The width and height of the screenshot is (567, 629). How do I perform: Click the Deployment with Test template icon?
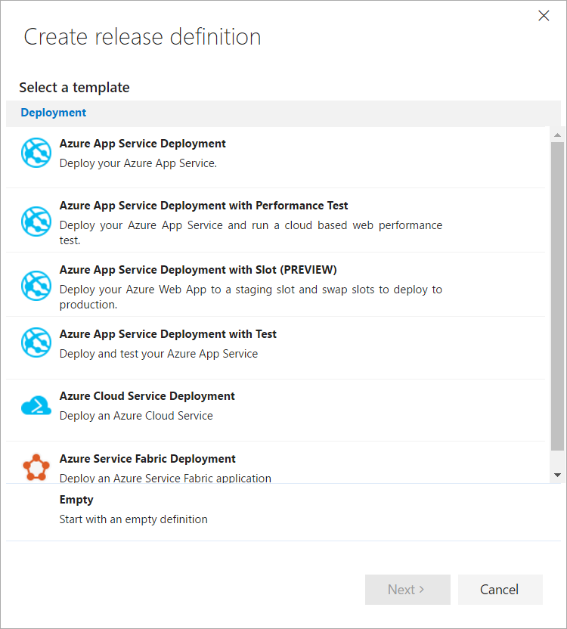pos(36,342)
